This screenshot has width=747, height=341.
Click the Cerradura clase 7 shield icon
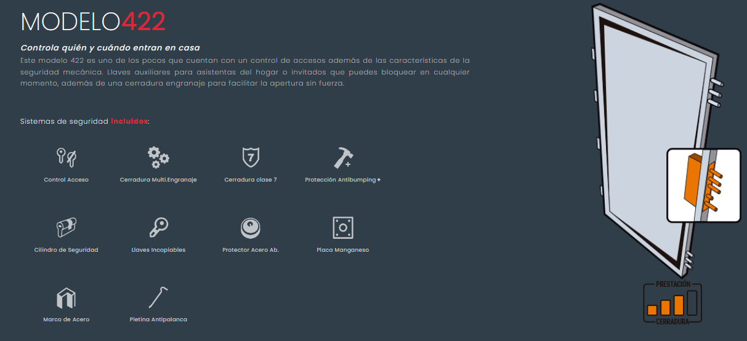(250, 157)
